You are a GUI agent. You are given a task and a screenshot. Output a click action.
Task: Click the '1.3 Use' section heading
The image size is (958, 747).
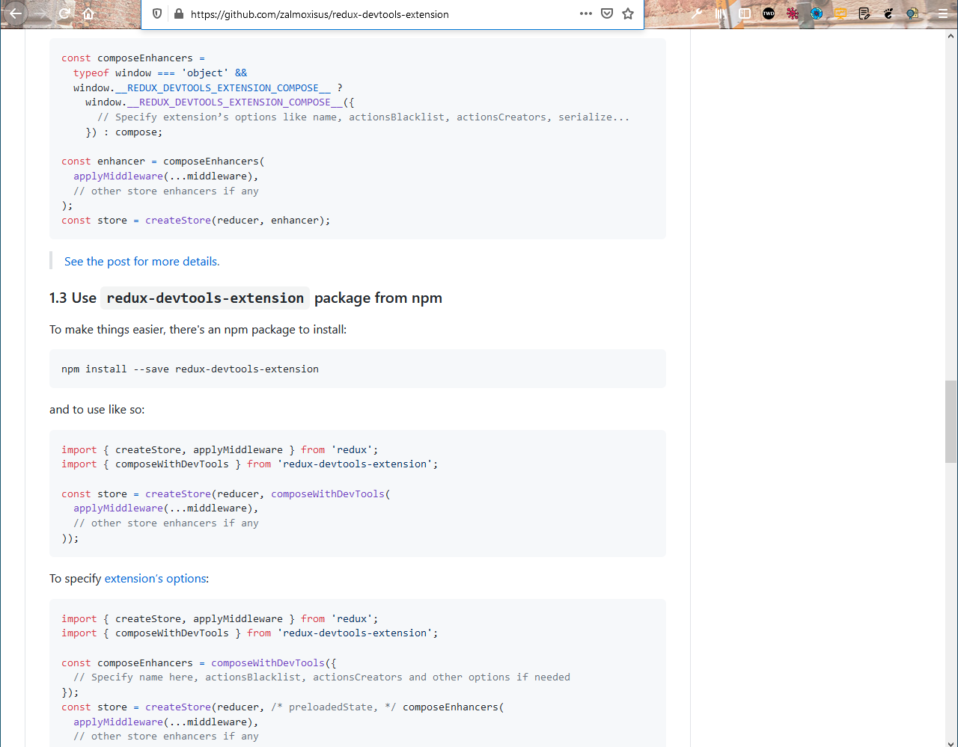[245, 298]
